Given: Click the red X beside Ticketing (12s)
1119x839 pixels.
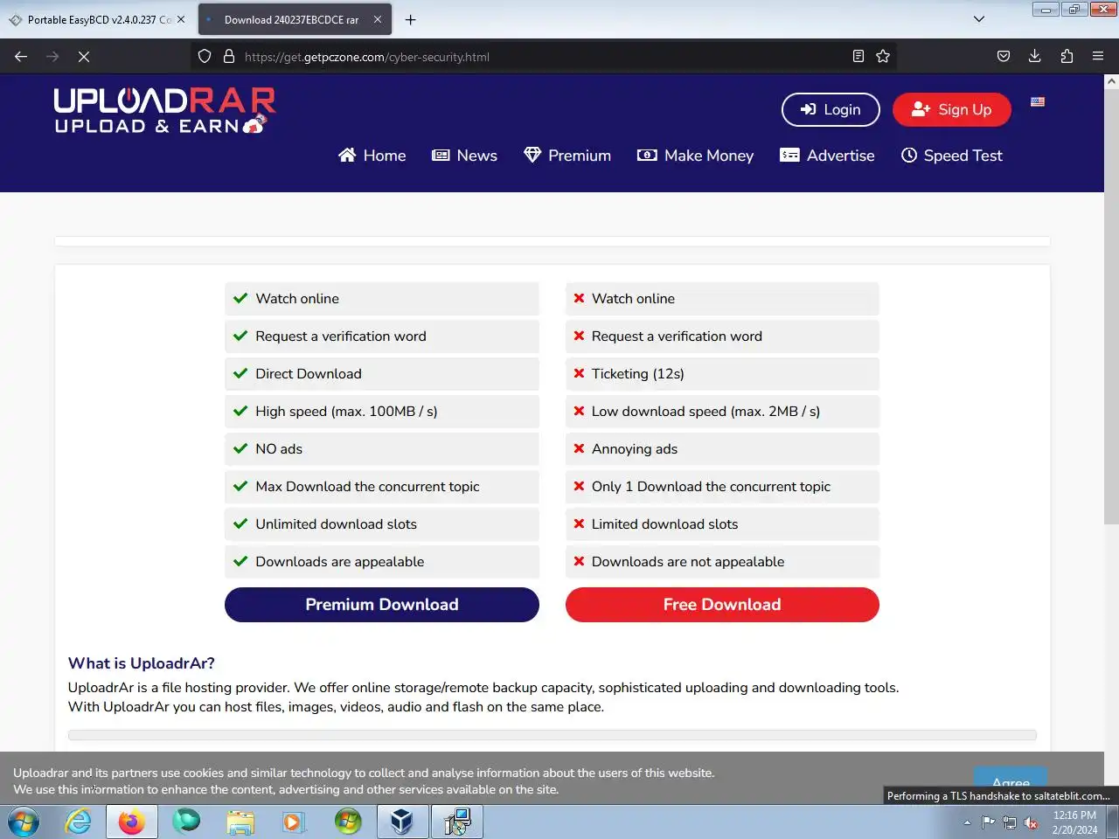Looking at the screenshot, I should [579, 374].
